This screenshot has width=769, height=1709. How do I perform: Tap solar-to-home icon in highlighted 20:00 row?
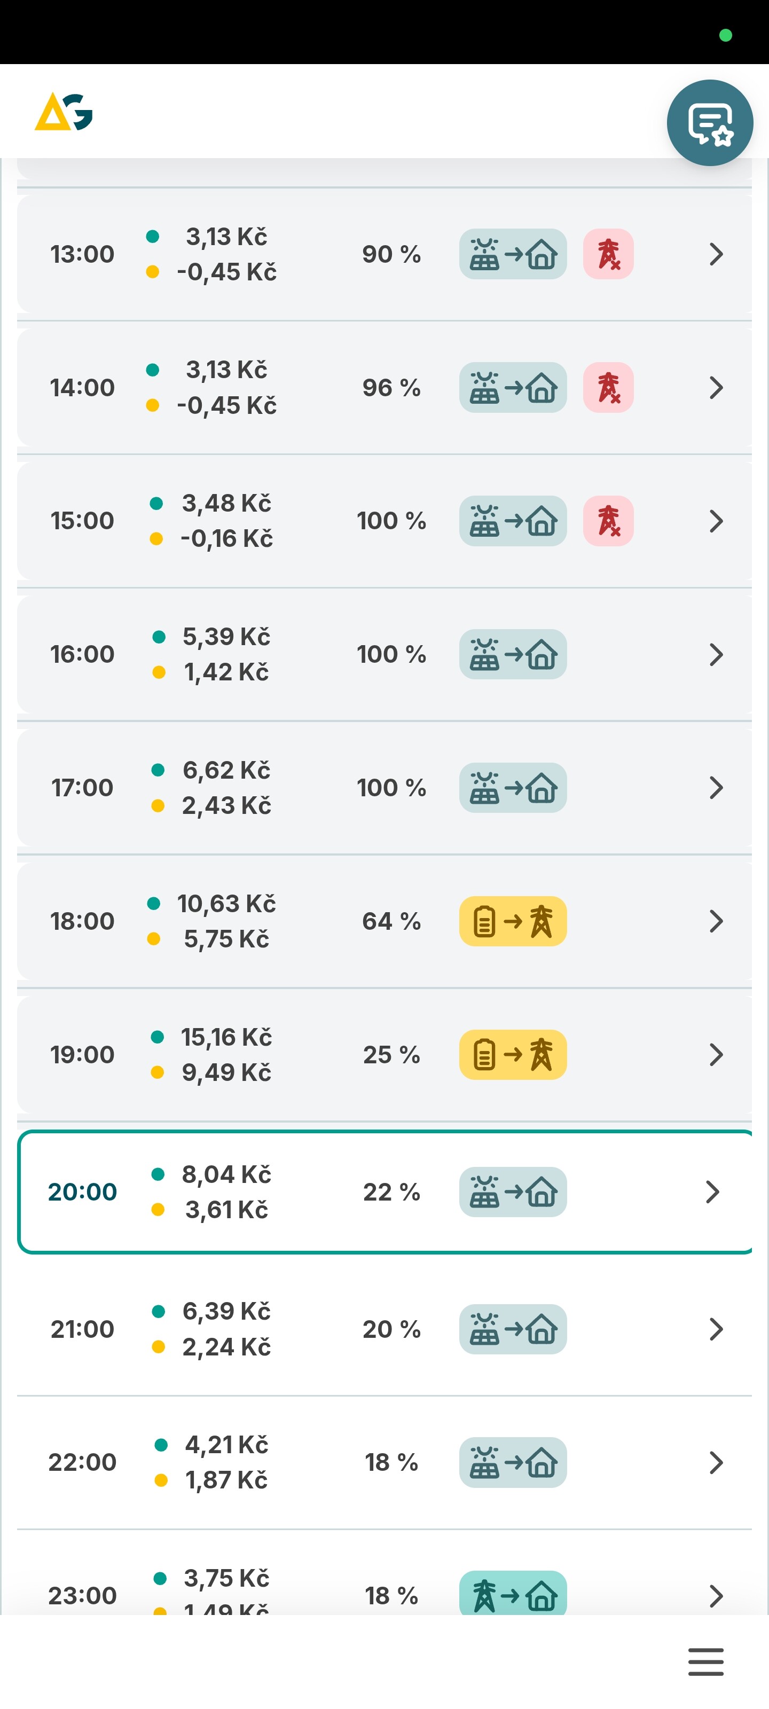(512, 1191)
